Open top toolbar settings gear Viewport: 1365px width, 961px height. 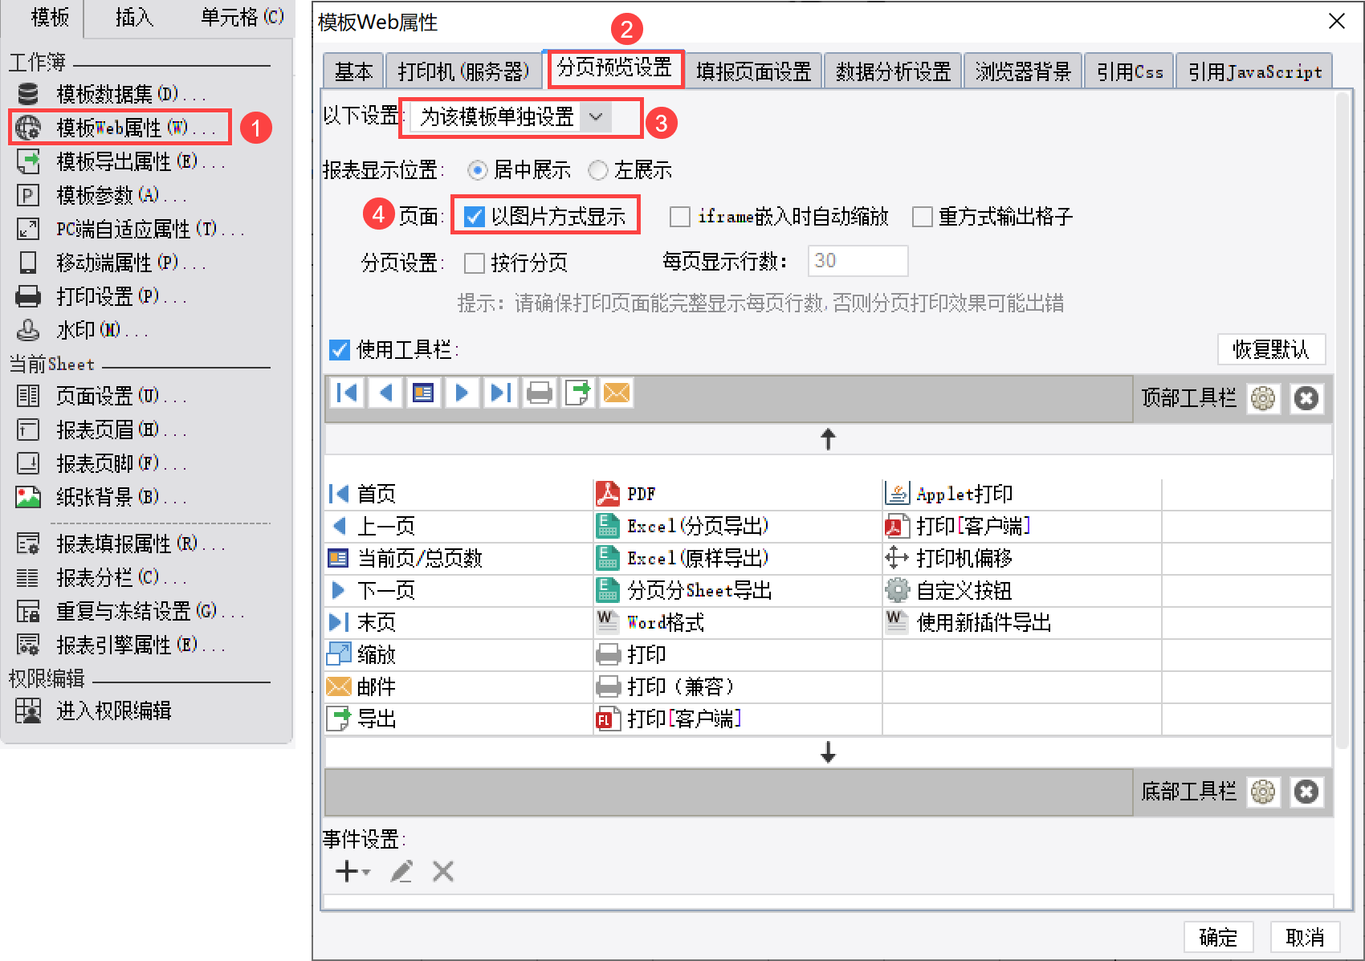tap(1263, 398)
